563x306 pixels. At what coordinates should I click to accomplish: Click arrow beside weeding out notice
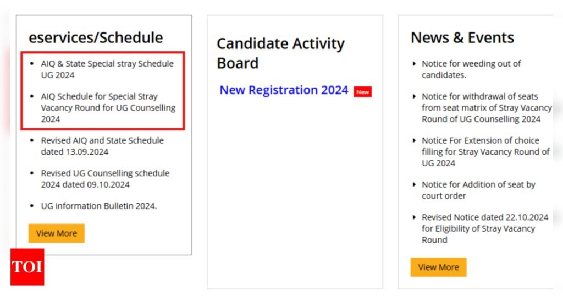pyautogui.click(x=414, y=64)
